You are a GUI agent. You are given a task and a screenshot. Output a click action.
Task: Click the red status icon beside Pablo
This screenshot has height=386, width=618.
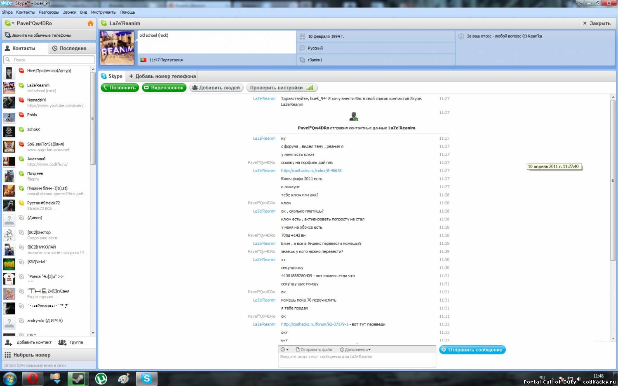(x=21, y=115)
